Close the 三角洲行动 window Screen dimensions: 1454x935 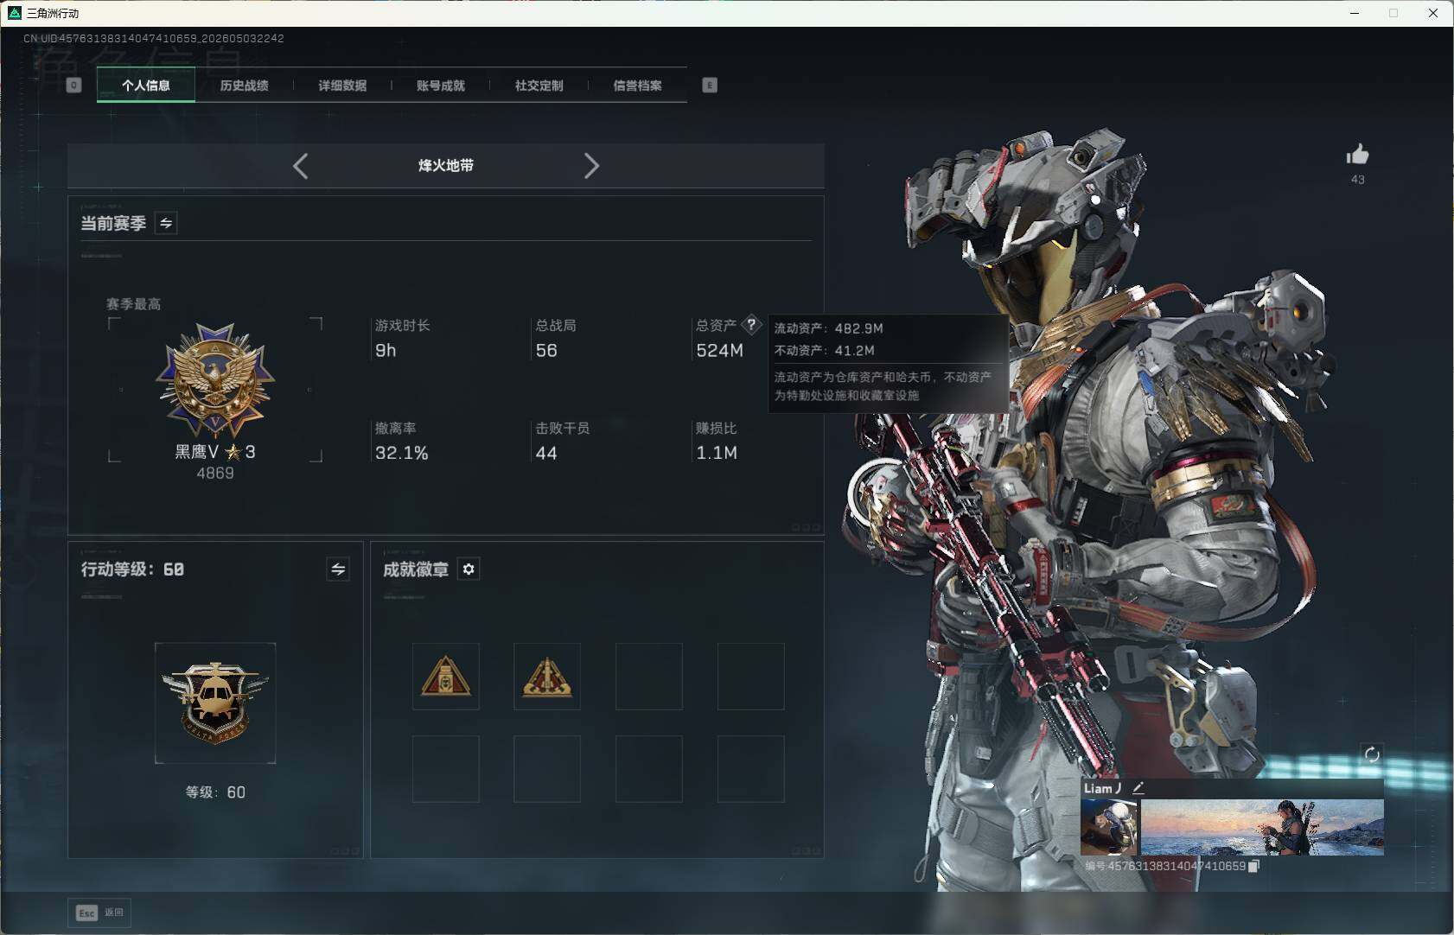(x=1433, y=13)
